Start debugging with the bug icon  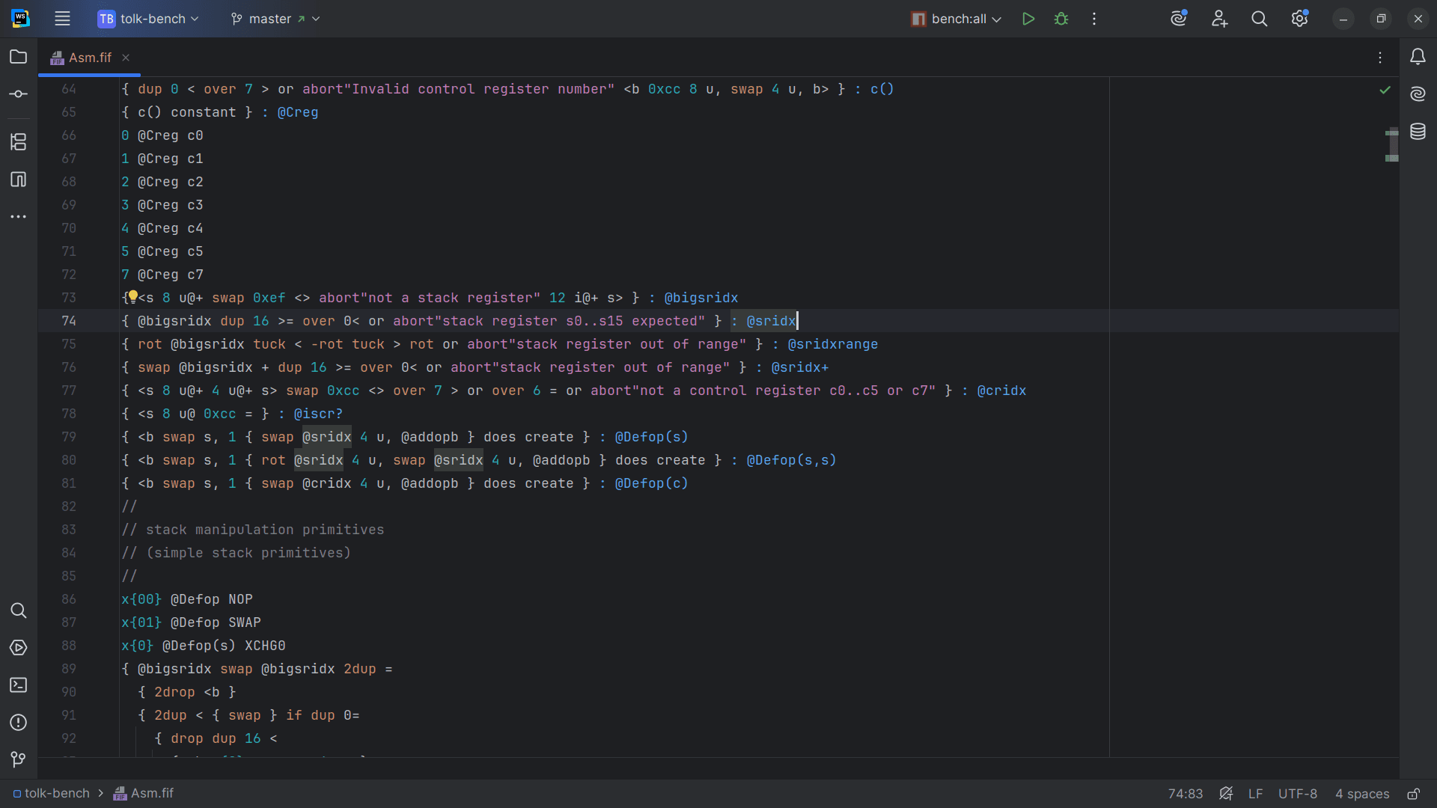[1061, 19]
